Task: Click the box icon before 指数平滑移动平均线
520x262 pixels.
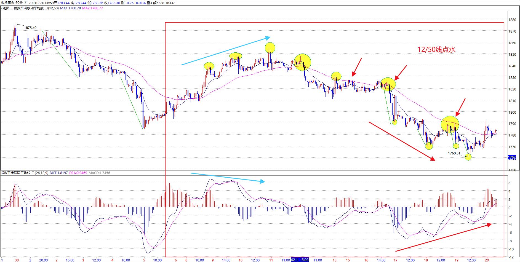Action: (x=12, y=8)
